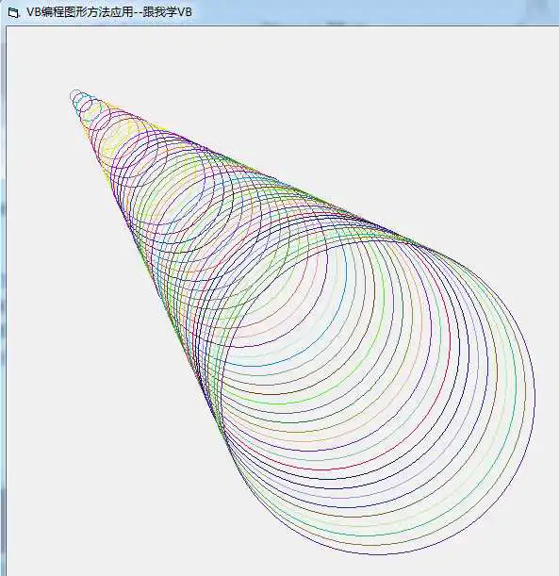Click the empty title bar area right of text
559x576 pixels.
tap(368, 12)
